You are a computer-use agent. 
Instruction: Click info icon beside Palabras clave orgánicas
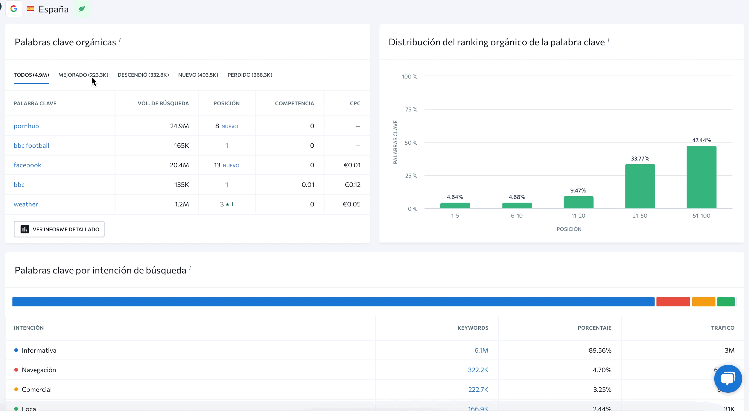tap(120, 40)
